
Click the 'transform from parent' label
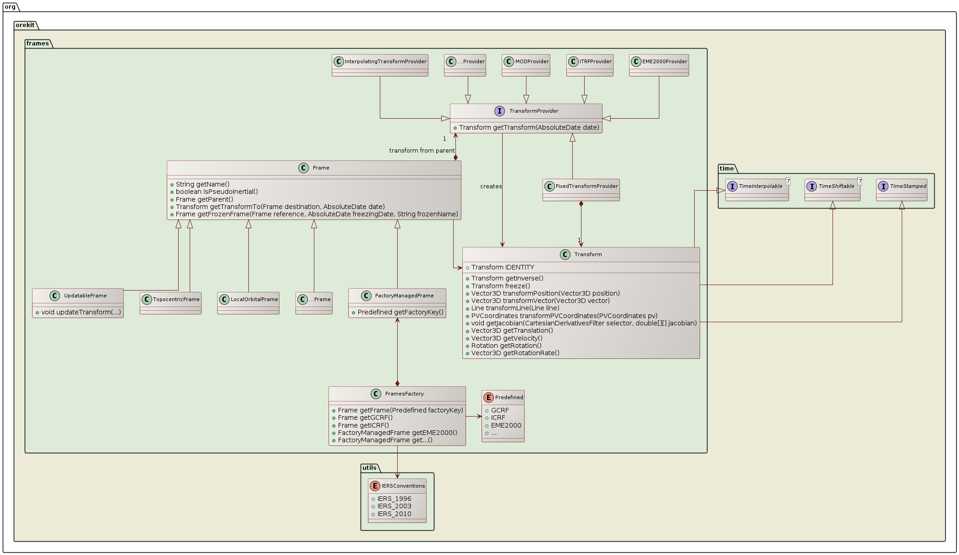point(422,151)
